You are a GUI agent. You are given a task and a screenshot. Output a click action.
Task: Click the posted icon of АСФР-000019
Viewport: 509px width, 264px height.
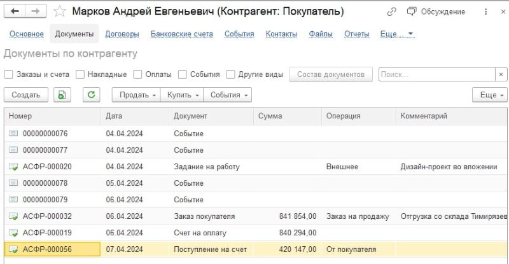[13, 233]
